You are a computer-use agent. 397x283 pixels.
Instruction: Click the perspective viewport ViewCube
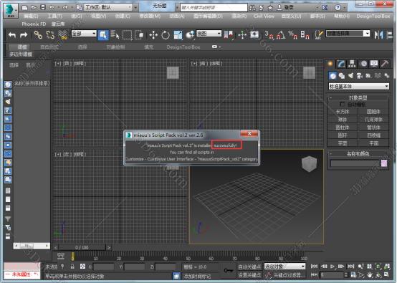(309, 164)
